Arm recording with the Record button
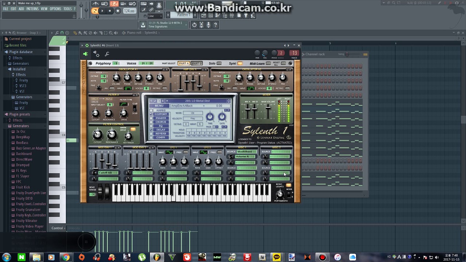466x262 pixels. click(x=118, y=11)
